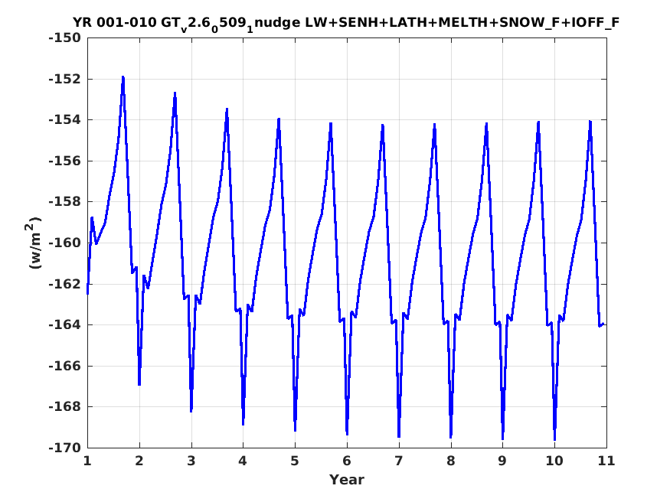Screen dimensions: 670x502
Task: Click the plot title starting with "YR 001-010"
Action: (x=345, y=23)
